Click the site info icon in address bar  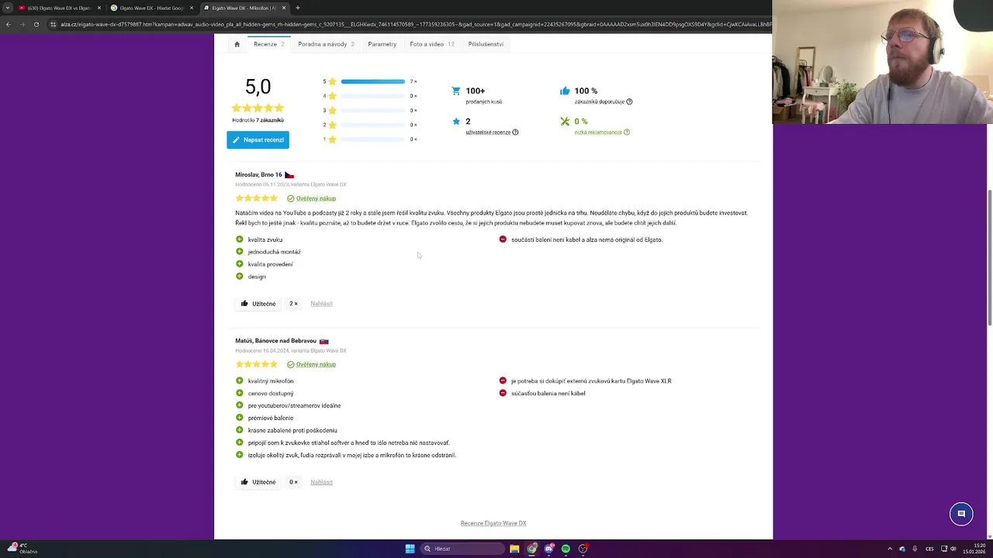point(53,24)
